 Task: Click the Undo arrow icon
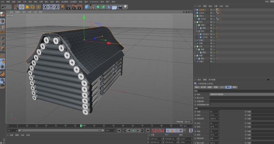[3, 7]
